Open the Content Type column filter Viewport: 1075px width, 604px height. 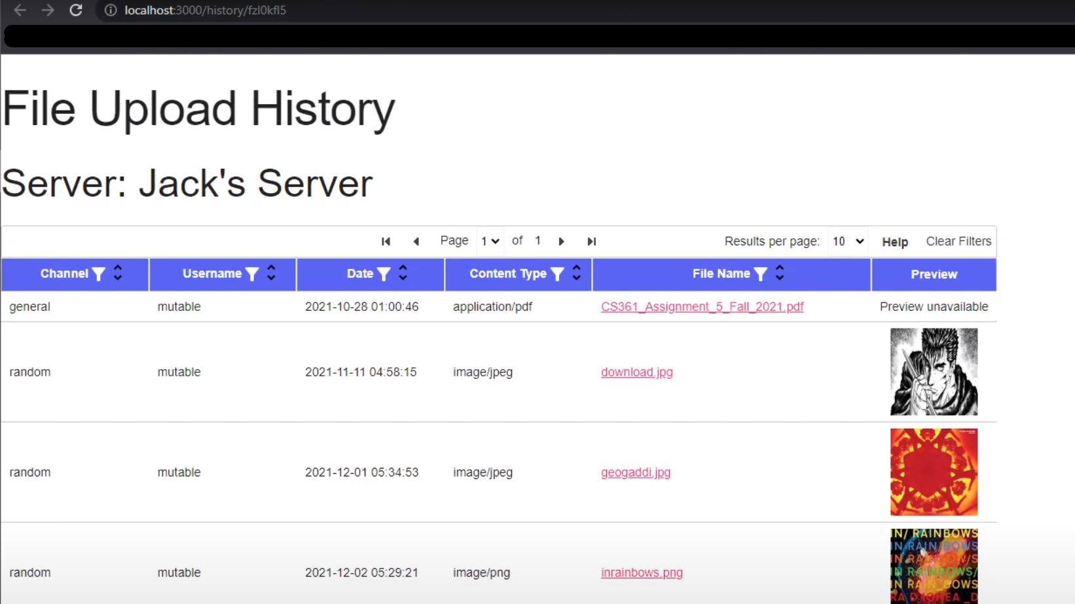pos(558,274)
